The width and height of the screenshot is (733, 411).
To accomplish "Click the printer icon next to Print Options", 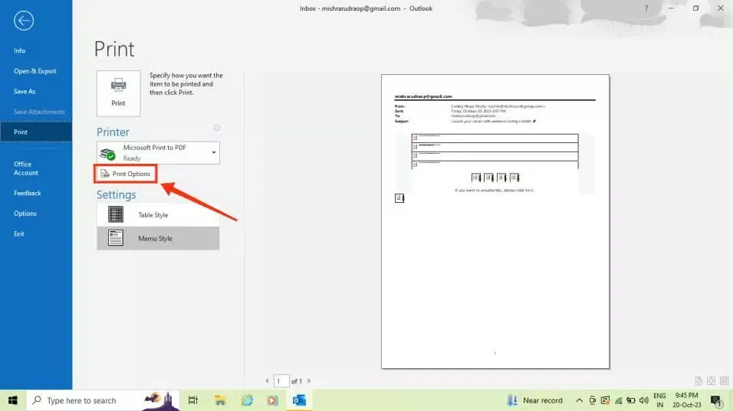I will (105, 174).
